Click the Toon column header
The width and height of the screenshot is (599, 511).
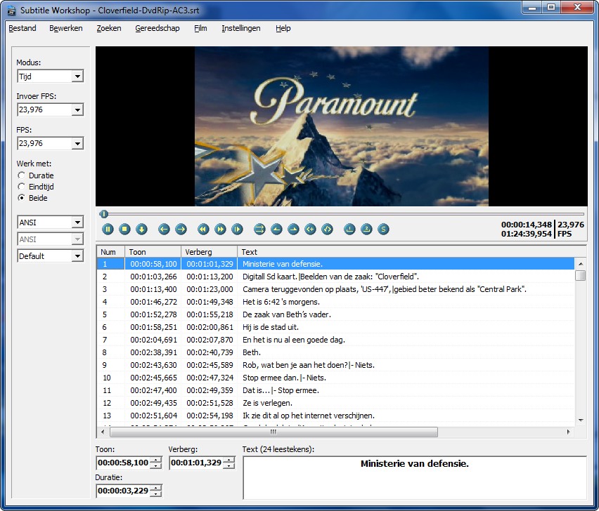click(x=153, y=252)
